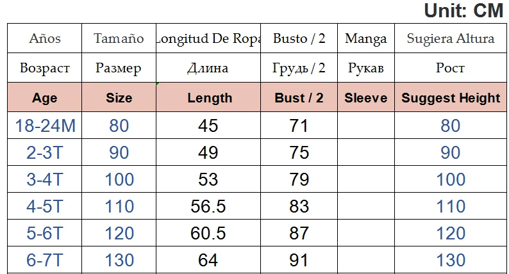
Task: Select the 60.5 length cell
Action: tap(208, 233)
